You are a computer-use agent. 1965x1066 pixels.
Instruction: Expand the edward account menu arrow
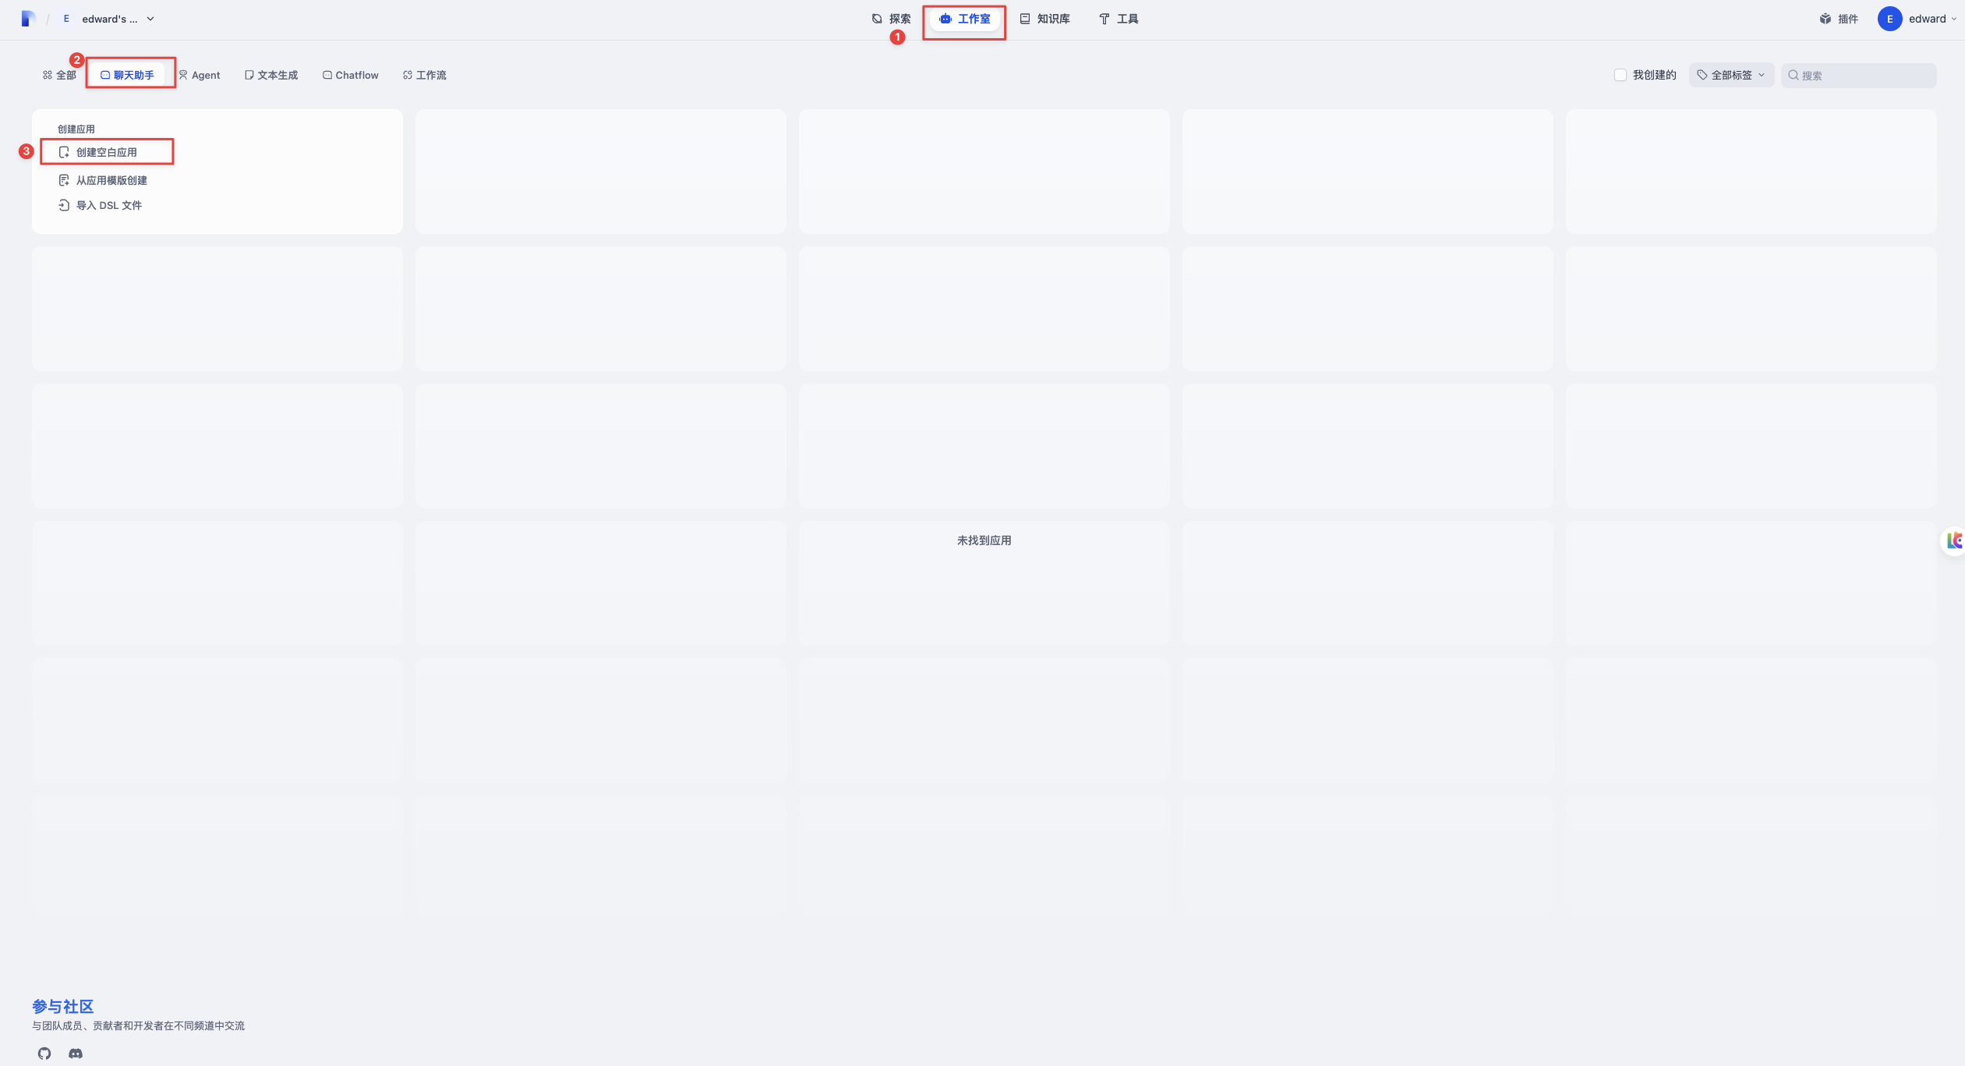(x=1954, y=19)
